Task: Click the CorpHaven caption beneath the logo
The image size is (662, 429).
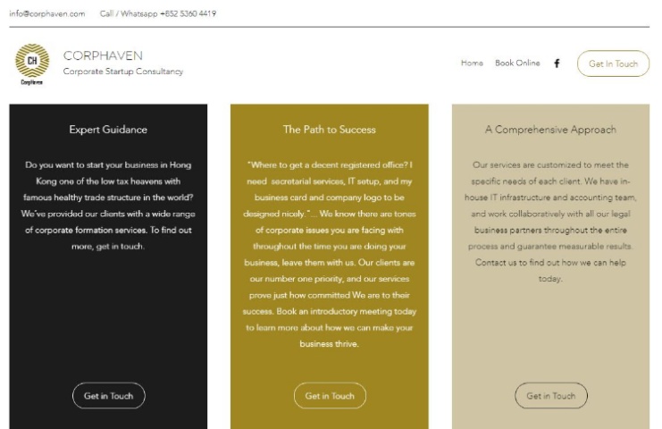Action: (x=31, y=82)
